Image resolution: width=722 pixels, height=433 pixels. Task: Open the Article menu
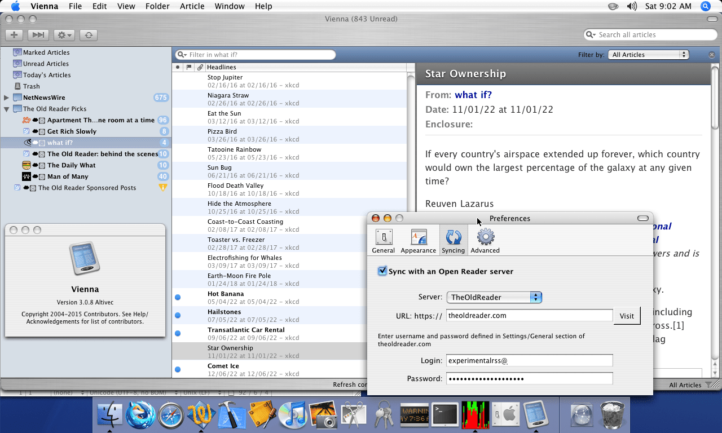pyautogui.click(x=192, y=6)
